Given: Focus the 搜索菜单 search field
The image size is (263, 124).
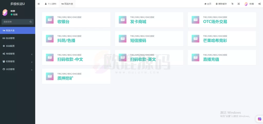Looking at the screenshot, I should point(17,22).
